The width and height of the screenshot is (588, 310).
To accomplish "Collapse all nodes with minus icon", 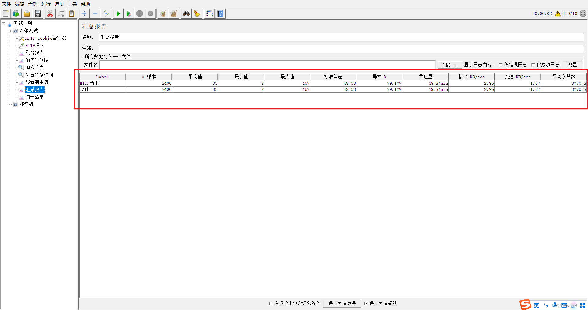I will [x=95, y=13].
